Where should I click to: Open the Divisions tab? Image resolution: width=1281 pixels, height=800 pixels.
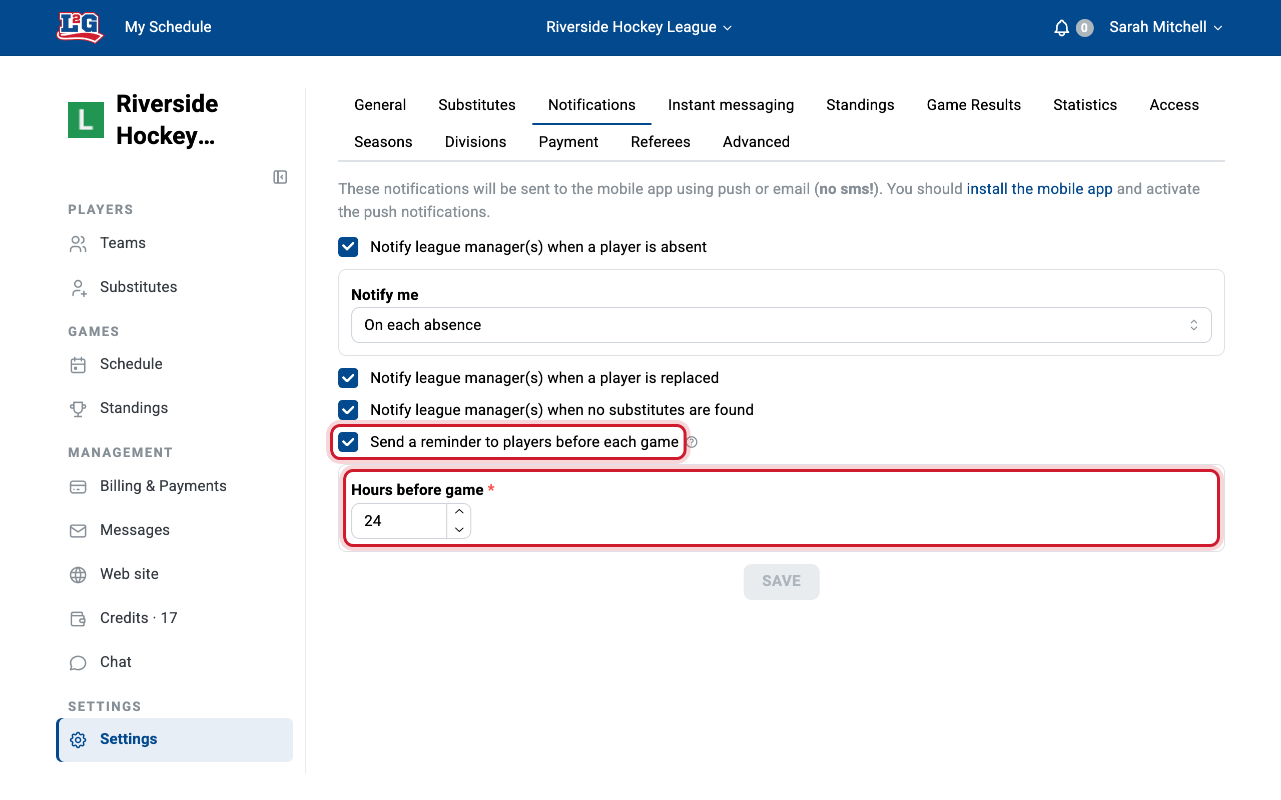coord(475,142)
